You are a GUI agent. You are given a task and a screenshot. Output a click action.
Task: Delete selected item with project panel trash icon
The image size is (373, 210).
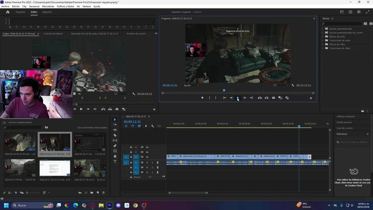[103, 193]
